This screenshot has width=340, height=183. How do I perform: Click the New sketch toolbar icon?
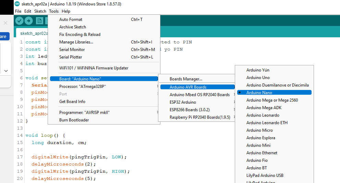39,21
